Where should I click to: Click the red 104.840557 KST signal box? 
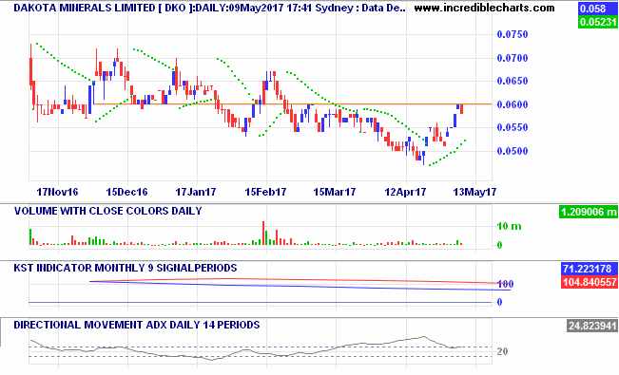(589, 282)
